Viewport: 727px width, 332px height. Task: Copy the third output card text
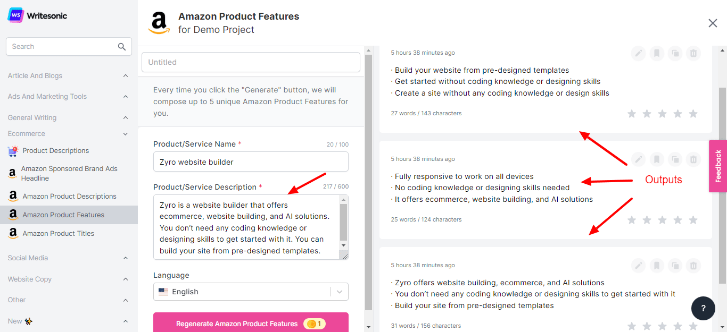coord(675,265)
